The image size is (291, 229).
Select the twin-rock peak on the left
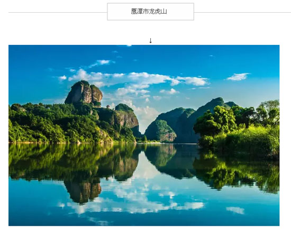coord(84,93)
